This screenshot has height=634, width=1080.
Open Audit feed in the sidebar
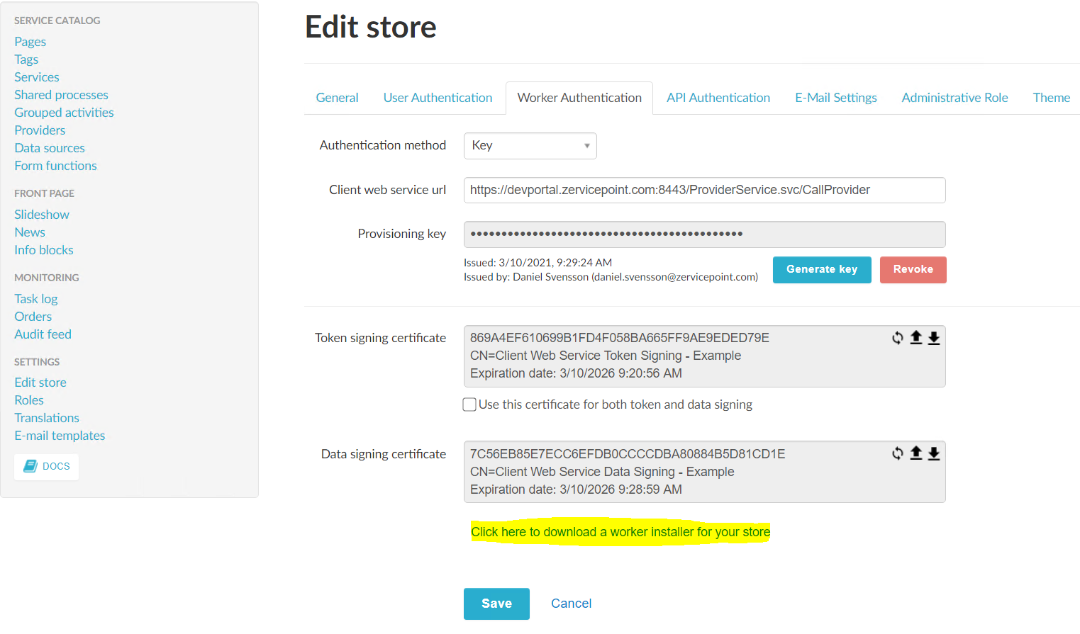coord(43,334)
